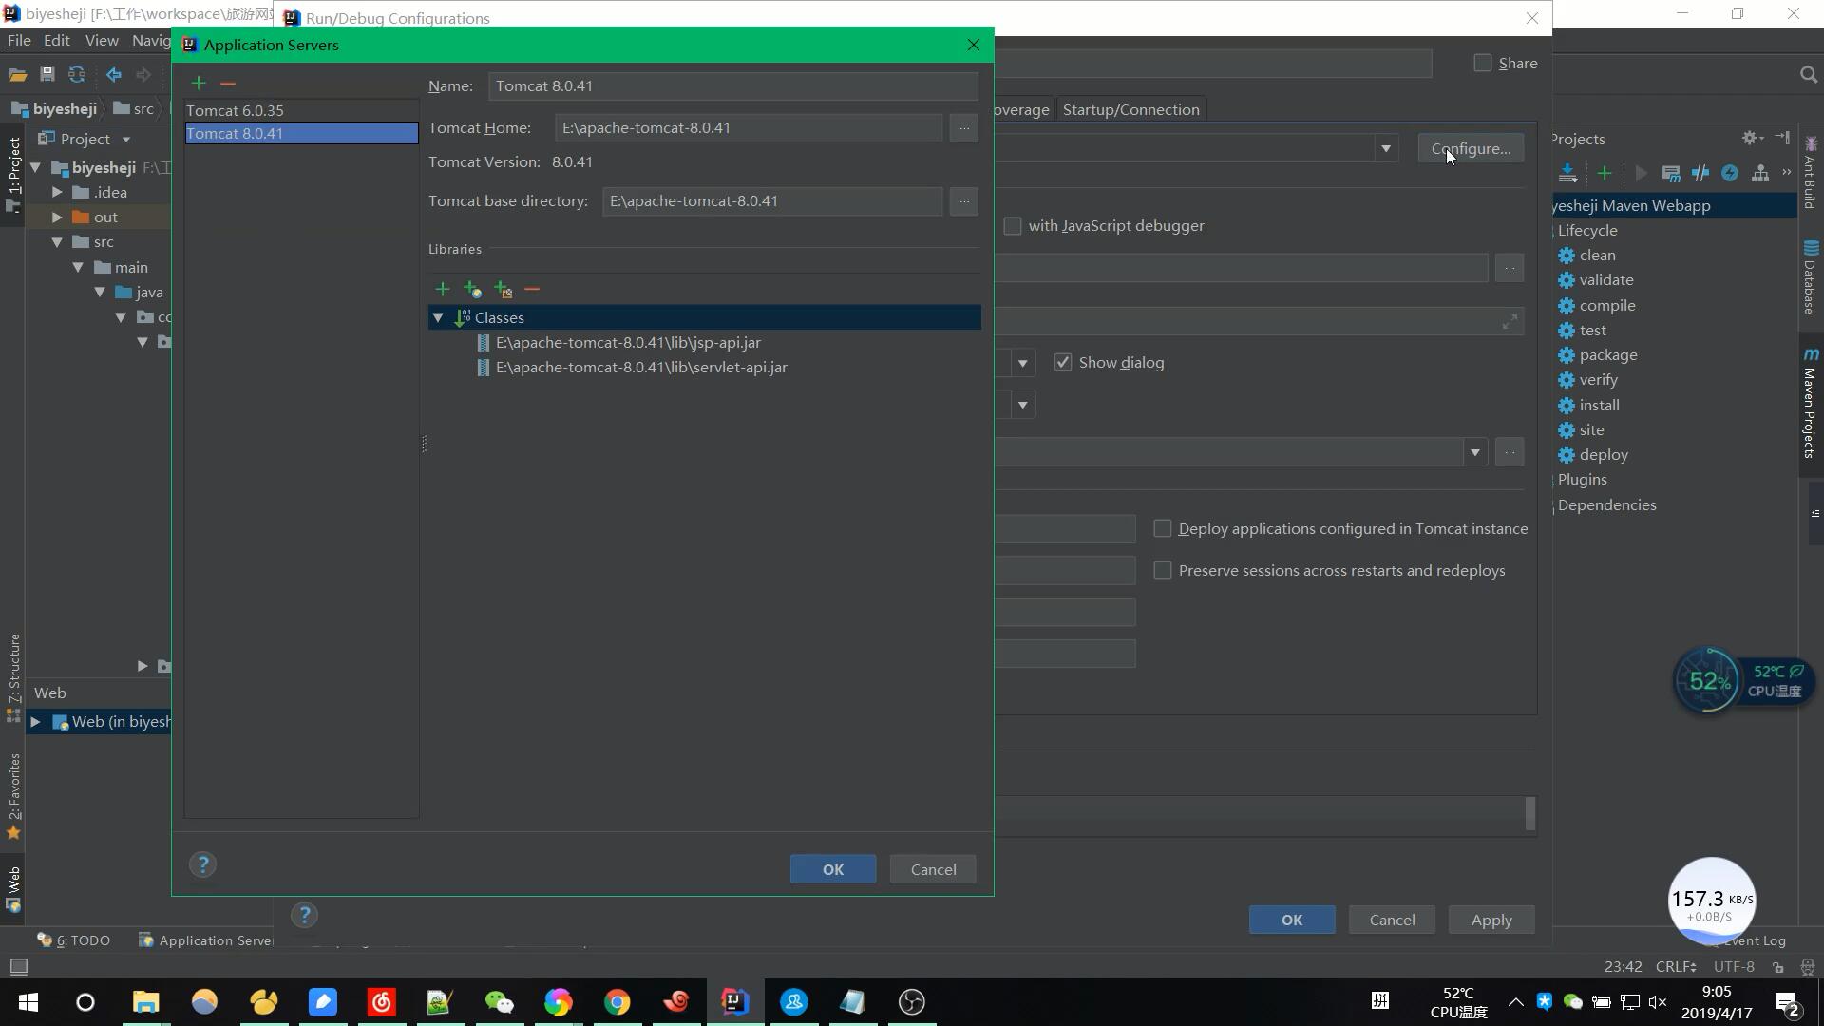Open the View menu
This screenshot has height=1026, width=1824.
(x=102, y=41)
